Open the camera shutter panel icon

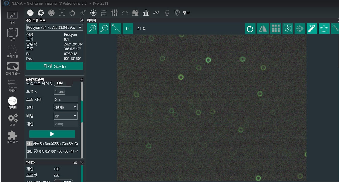click(41, 13)
